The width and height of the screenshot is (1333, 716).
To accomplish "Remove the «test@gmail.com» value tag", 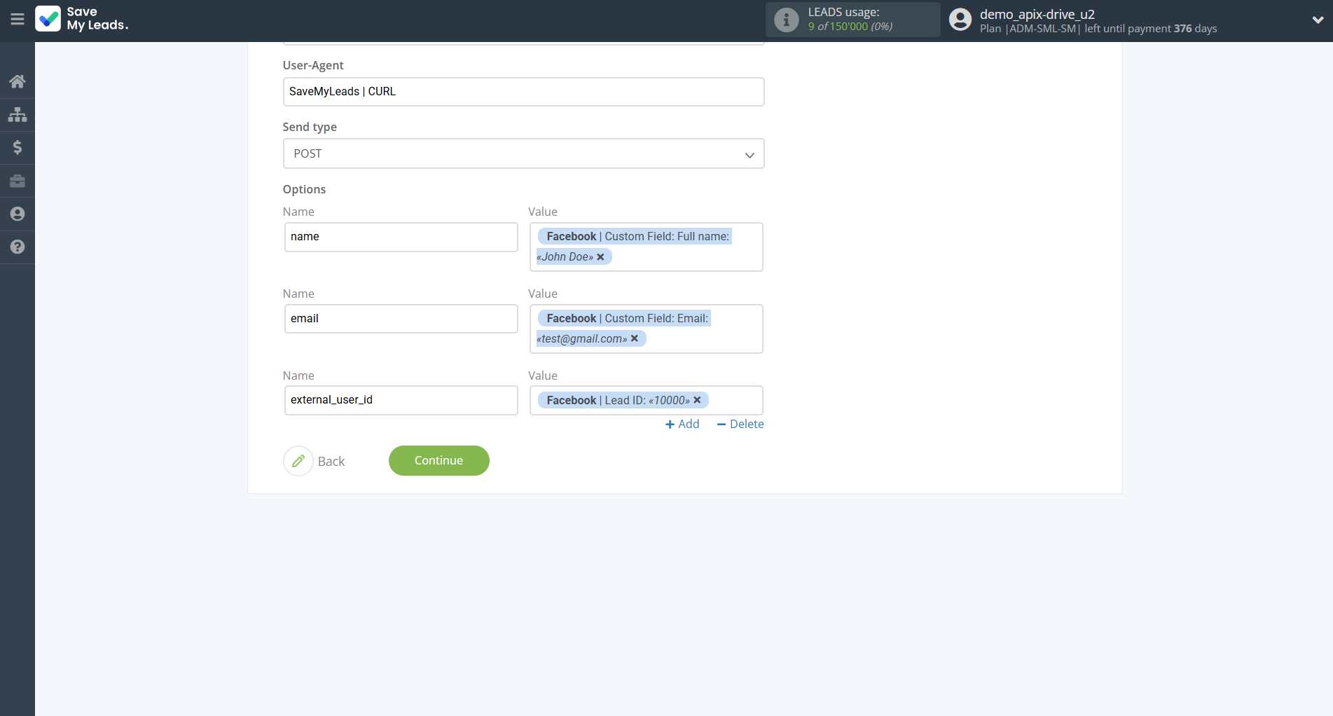I will click(x=635, y=338).
